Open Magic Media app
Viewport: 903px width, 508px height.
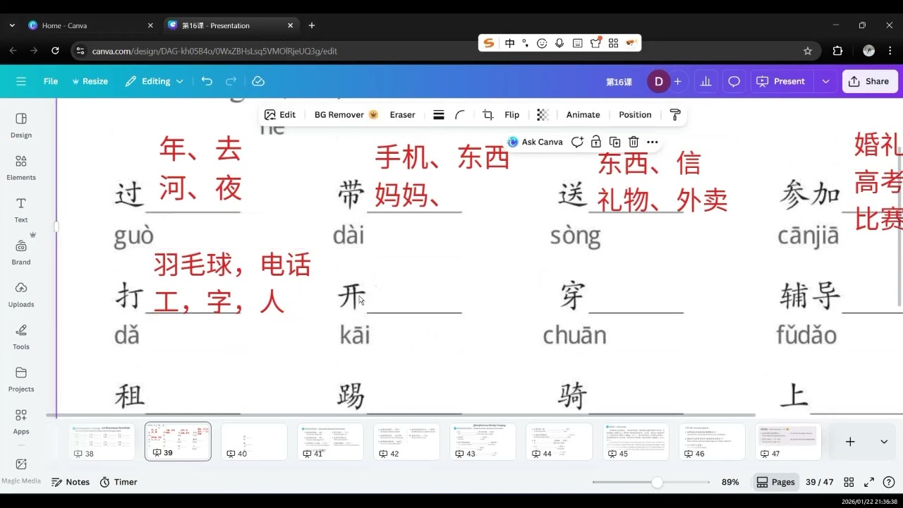point(21,471)
